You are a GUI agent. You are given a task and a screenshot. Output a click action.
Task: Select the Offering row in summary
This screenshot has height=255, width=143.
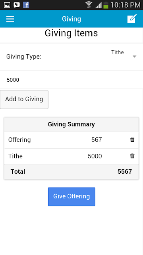point(71,140)
